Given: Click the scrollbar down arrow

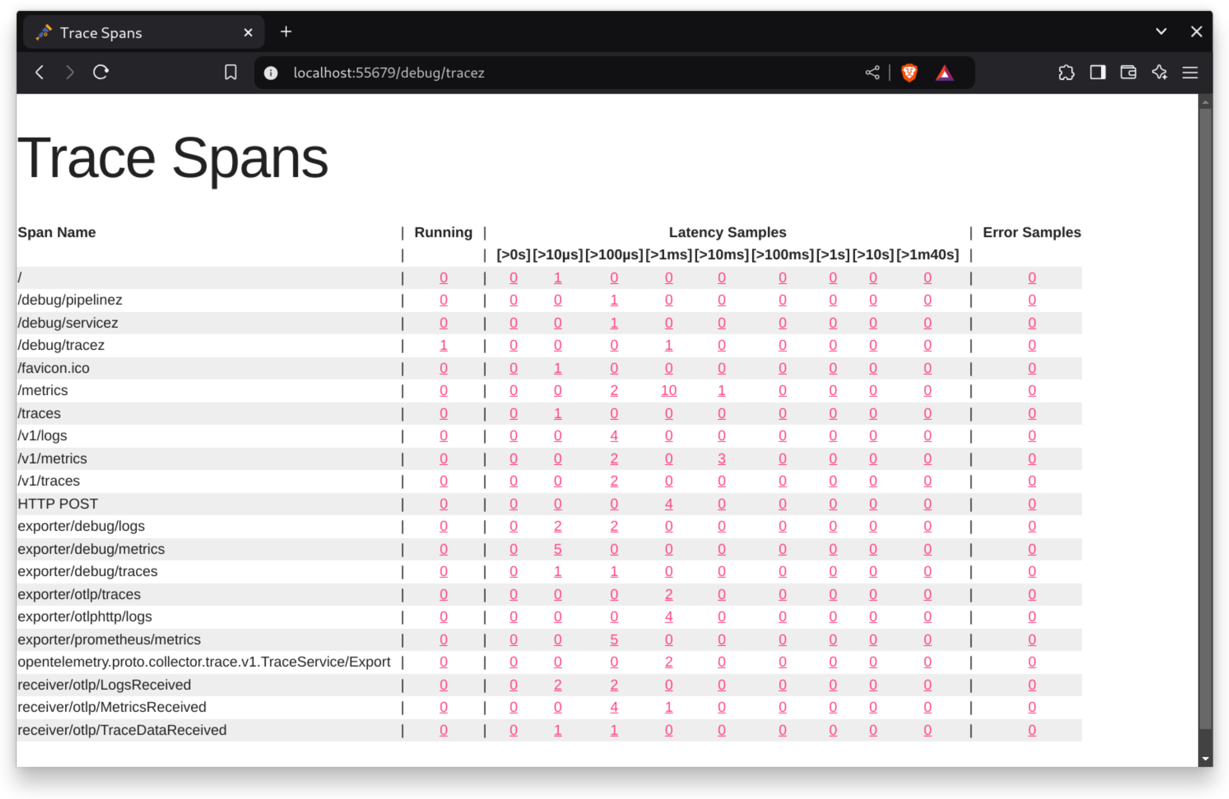Looking at the screenshot, I should tap(1205, 759).
